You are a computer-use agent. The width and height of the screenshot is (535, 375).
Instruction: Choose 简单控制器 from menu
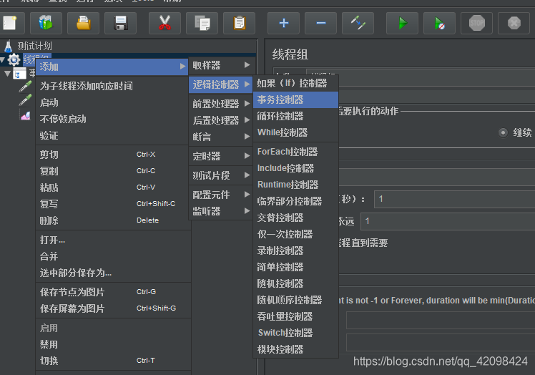pyautogui.click(x=295, y=267)
